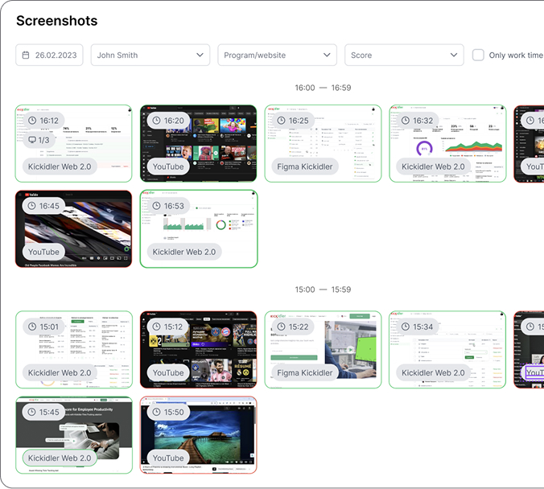Viewport: 544px width, 489px height.
Task: Click the 15:00 — 15:59 hour heading
Action: click(x=323, y=290)
